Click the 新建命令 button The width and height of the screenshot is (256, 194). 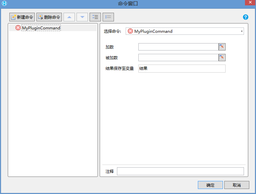tap(22, 17)
